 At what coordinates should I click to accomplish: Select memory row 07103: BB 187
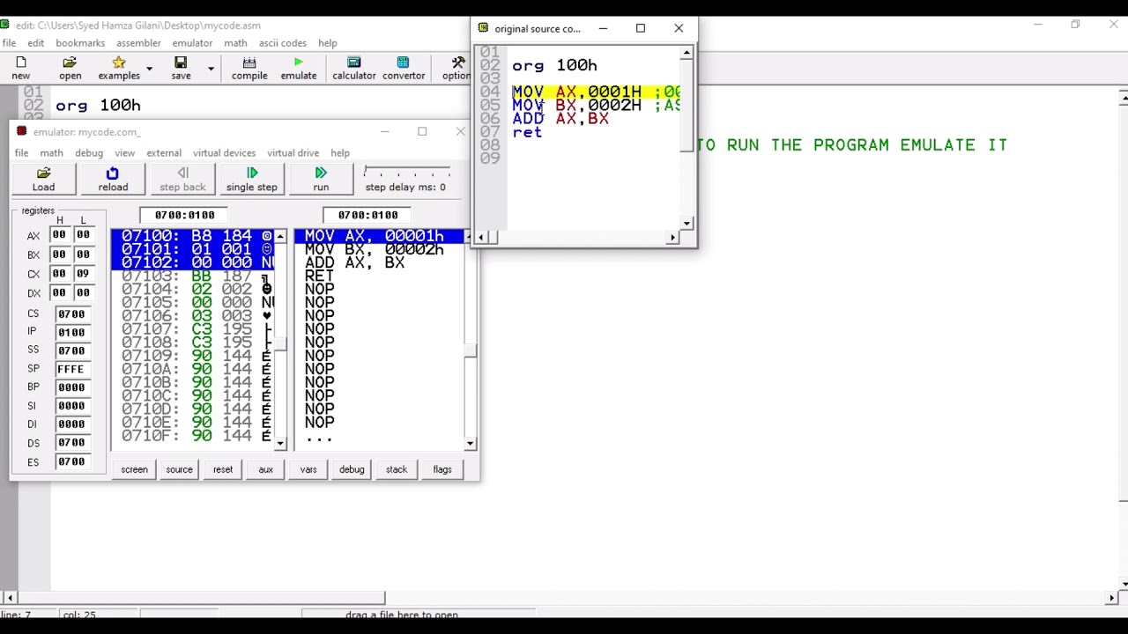tap(193, 276)
